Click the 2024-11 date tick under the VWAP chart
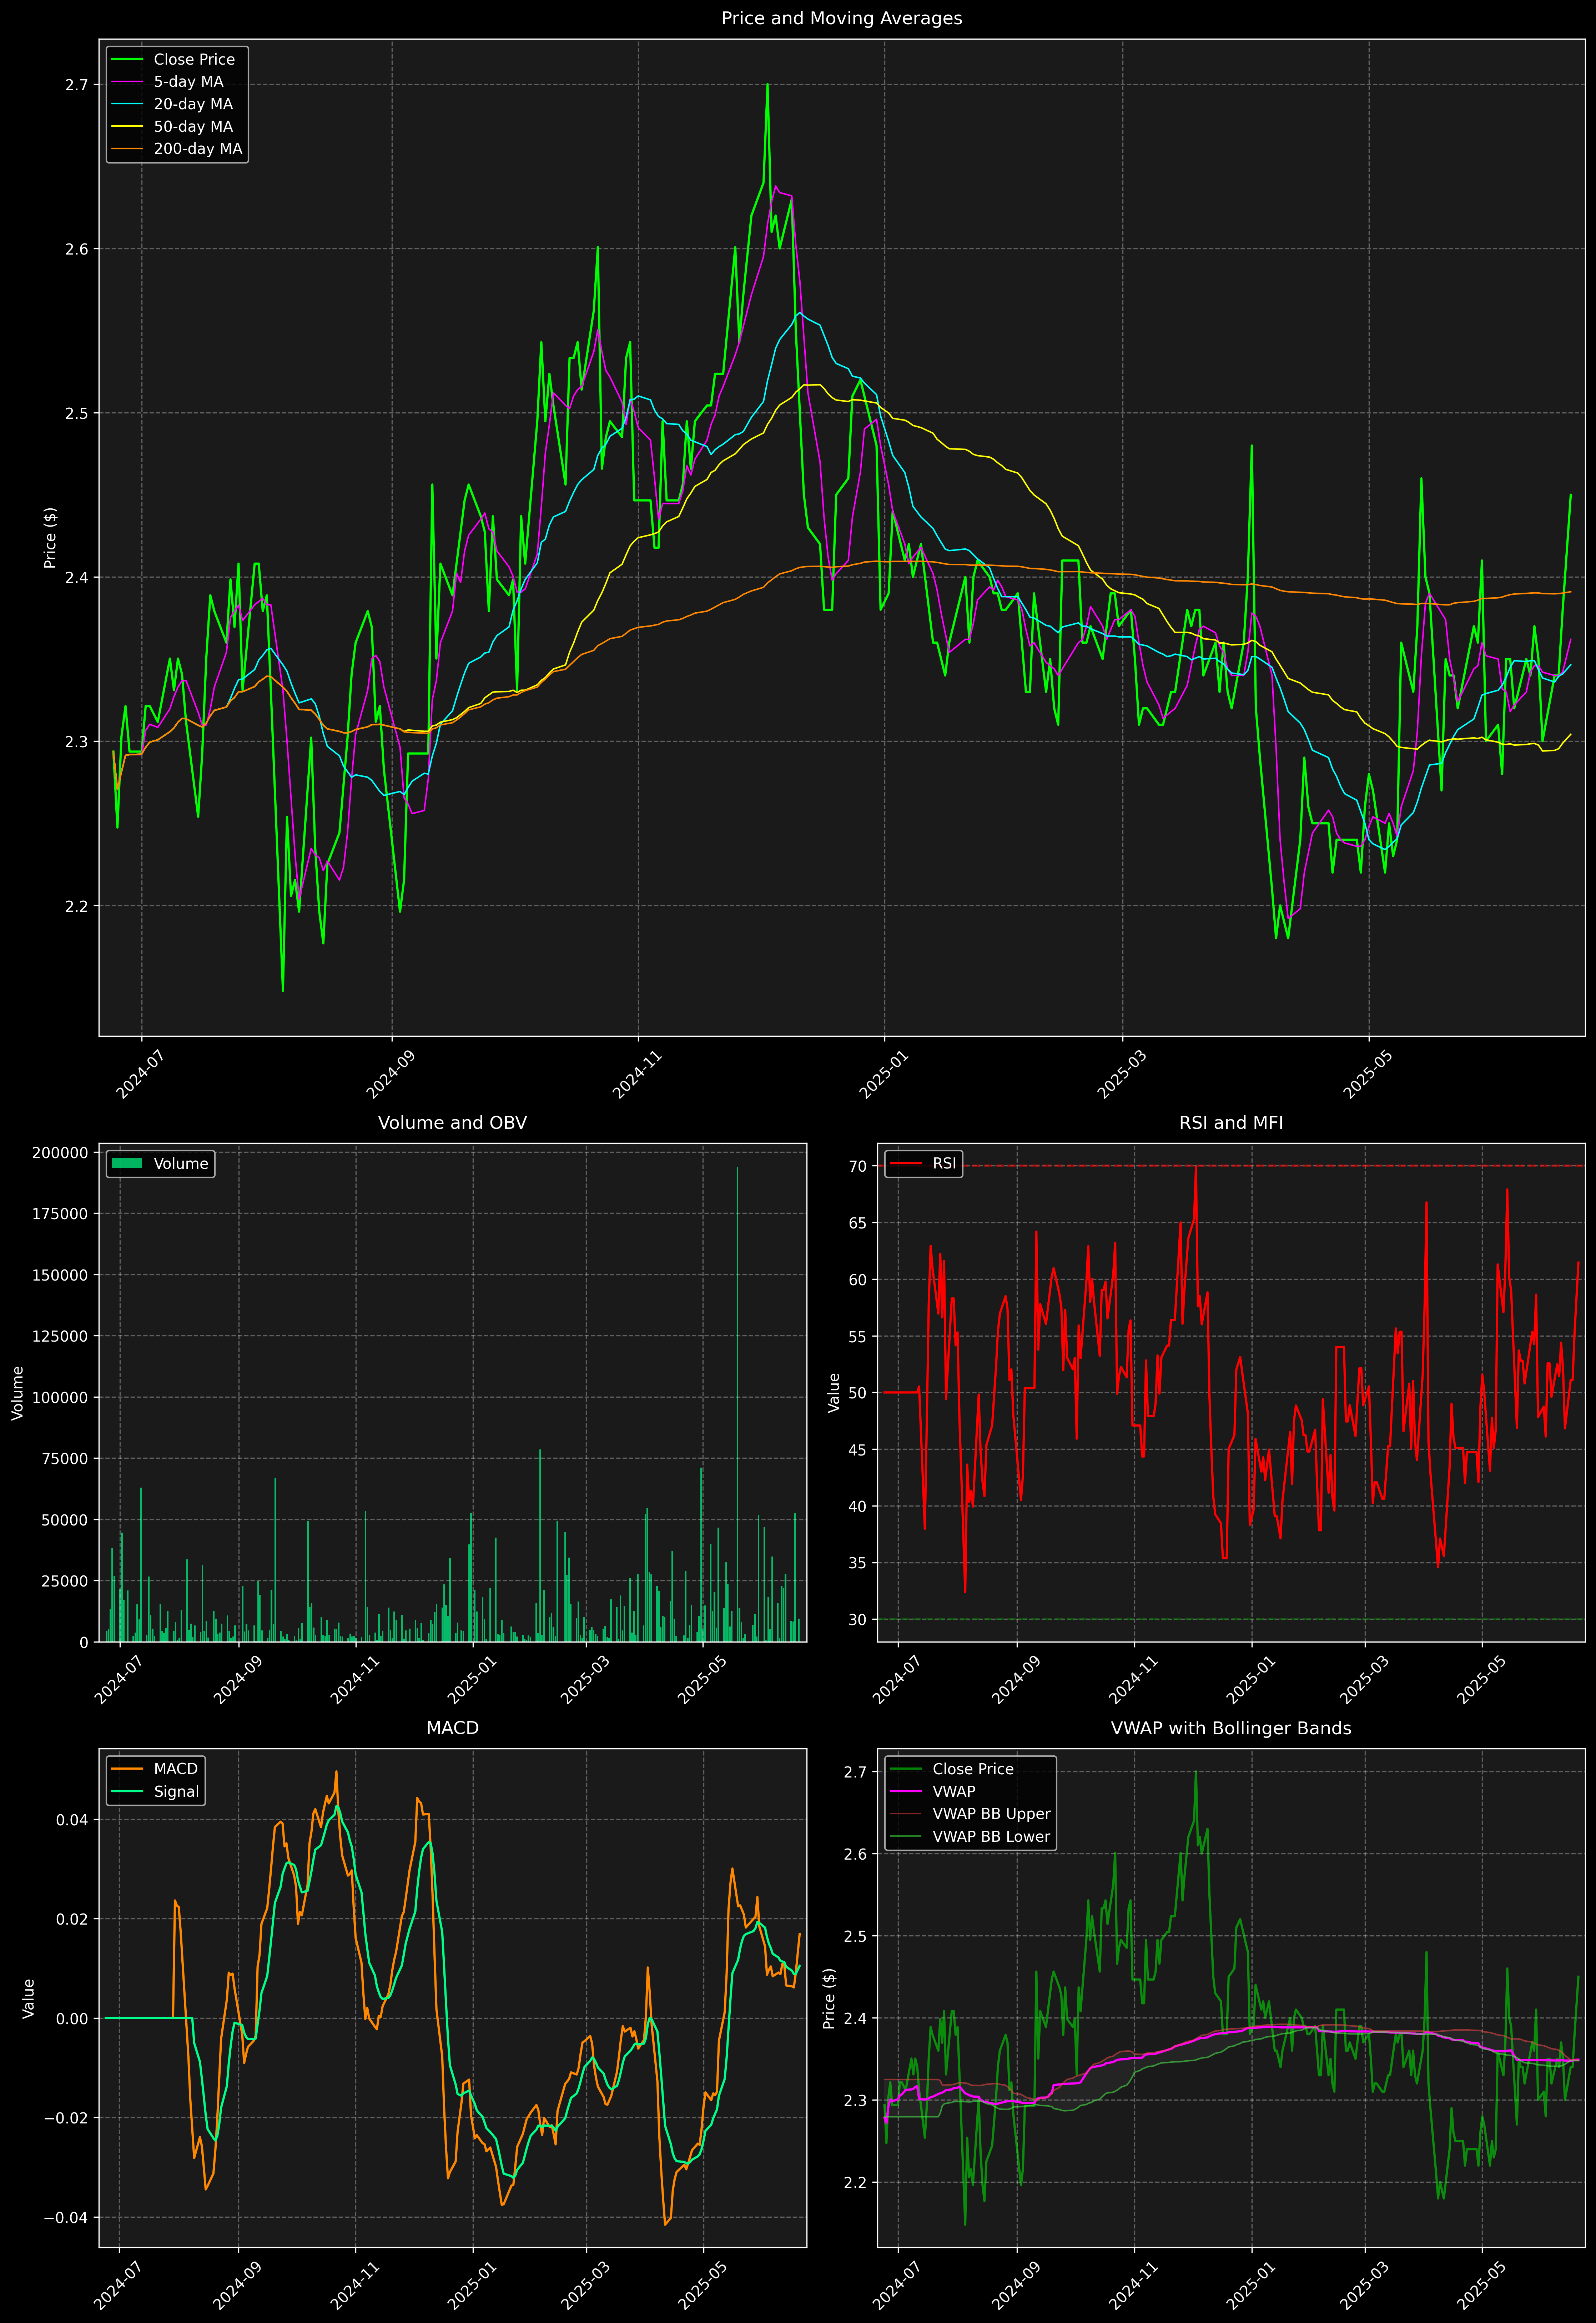 pyautogui.click(x=1132, y=2286)
